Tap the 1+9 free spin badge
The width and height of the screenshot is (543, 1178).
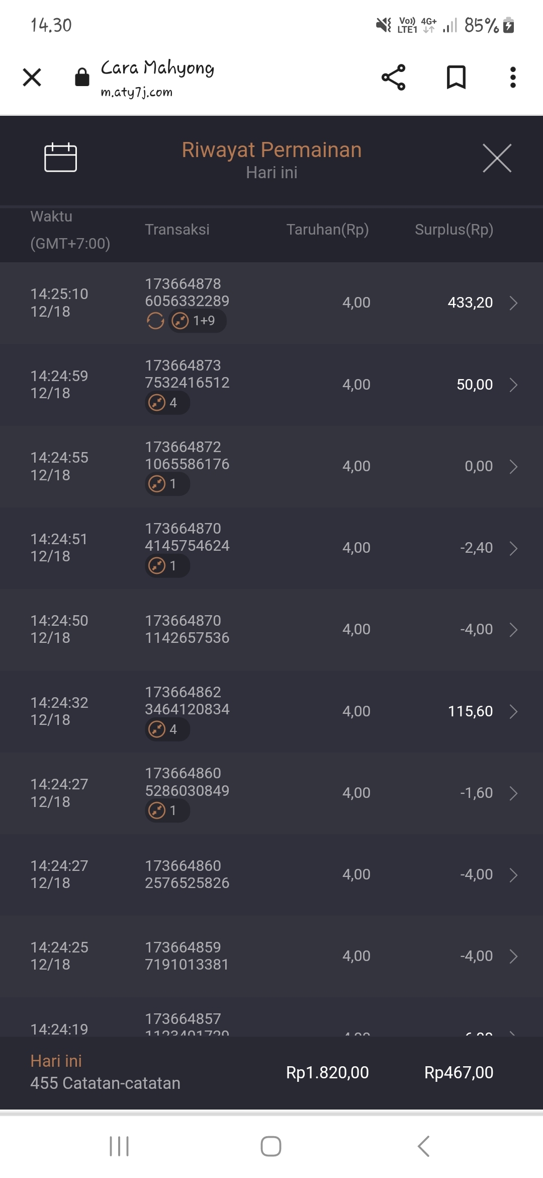coord(197,321)
